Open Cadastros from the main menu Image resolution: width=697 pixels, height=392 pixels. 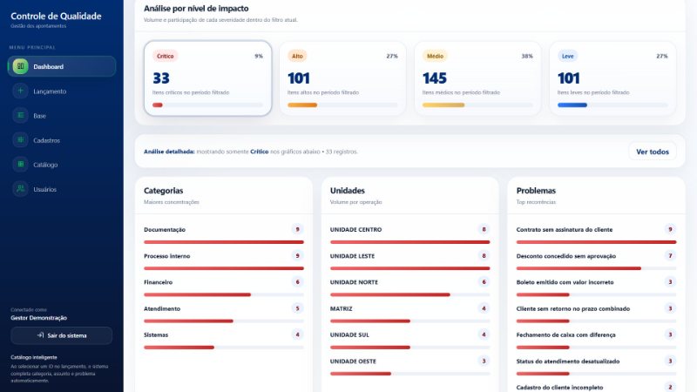click(x=62, y=140)
